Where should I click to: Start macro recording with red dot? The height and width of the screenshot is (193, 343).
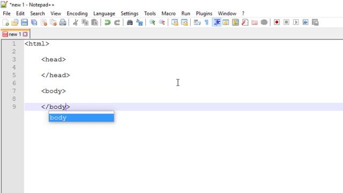tap(277, 23)
